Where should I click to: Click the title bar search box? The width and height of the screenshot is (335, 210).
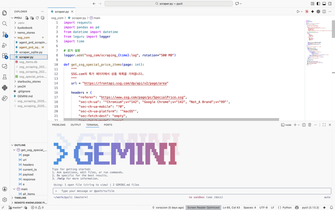(x=169, y=3)
